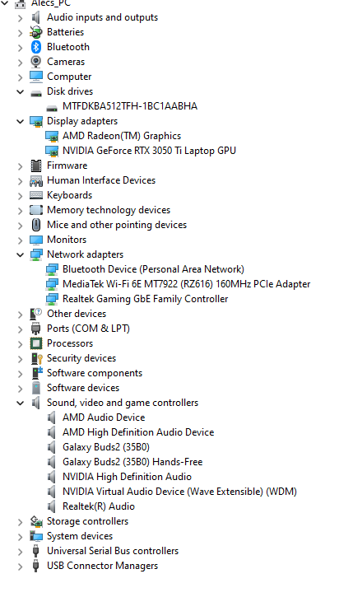Expand the Storage controllers category

tap(21, 522)
